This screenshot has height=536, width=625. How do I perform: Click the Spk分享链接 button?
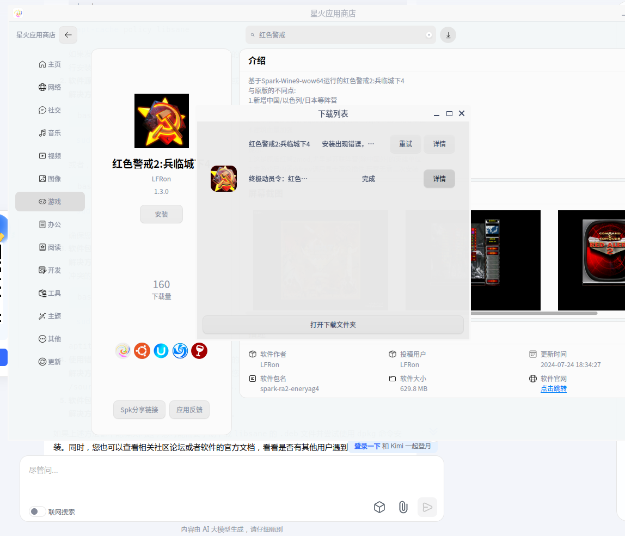point(139,410)
